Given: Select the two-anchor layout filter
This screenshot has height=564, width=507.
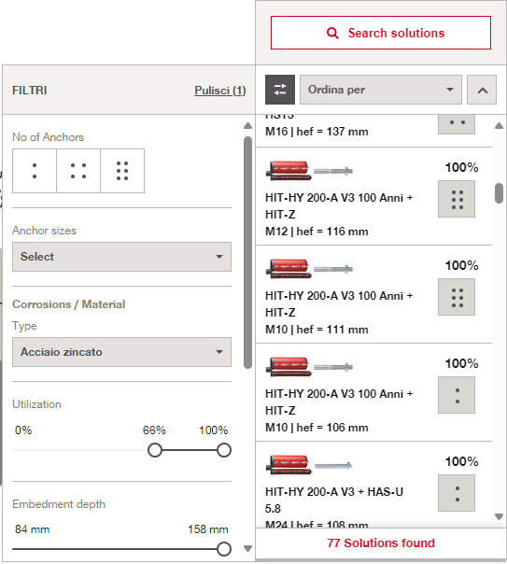Looking at the screenshot, I should pos(35,171).
